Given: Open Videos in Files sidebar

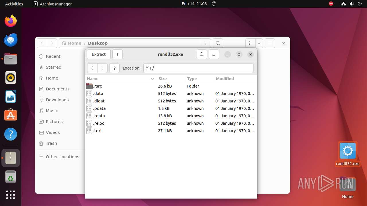Looking at the screenshot, I should (x=60, y=132).
